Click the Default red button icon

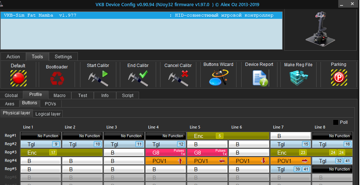click(x=18, y=78)
